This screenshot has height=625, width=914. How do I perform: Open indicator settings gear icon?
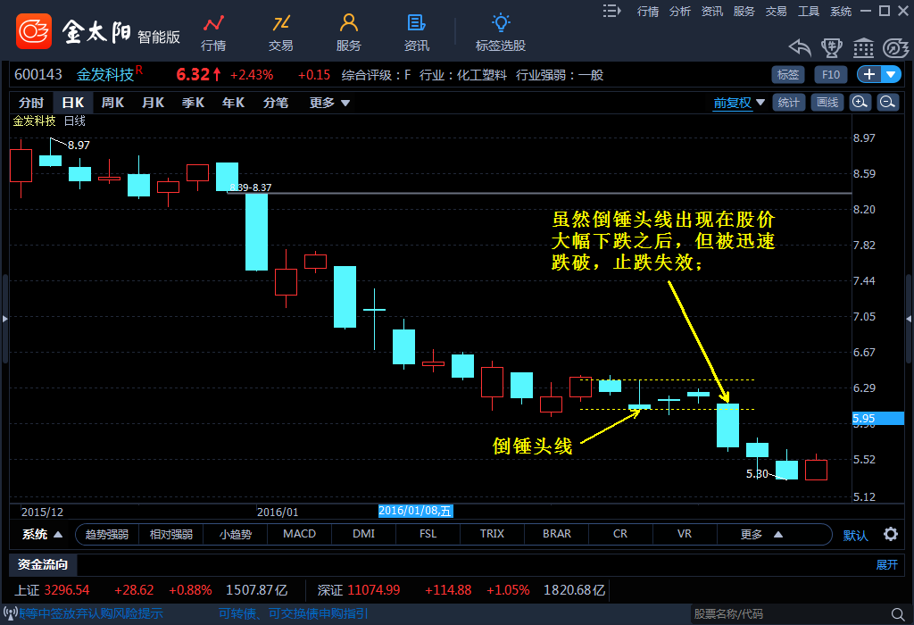click(x=890, y=534)
